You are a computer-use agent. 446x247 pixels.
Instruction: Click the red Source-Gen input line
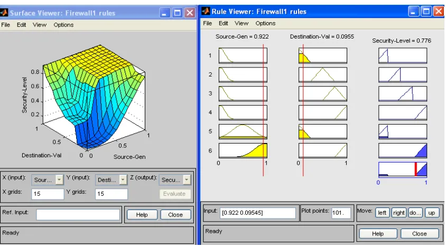click(x=263, y=110)
